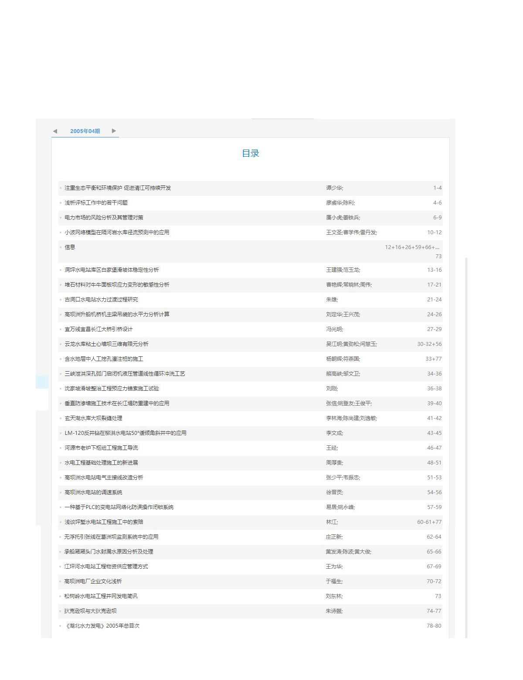Open article 高坝洲电厂企业文化浅析
Screen dimensions: 523x680
coord(93,581)
